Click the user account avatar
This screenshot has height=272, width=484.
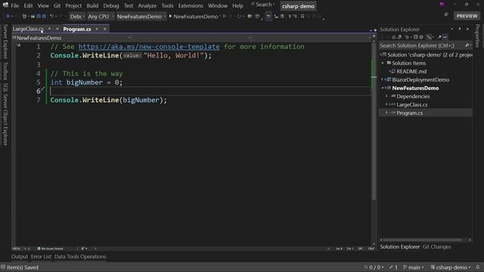pos(442,5)
